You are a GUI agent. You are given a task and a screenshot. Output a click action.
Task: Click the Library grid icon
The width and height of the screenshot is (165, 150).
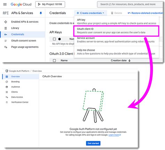[6, 28]
